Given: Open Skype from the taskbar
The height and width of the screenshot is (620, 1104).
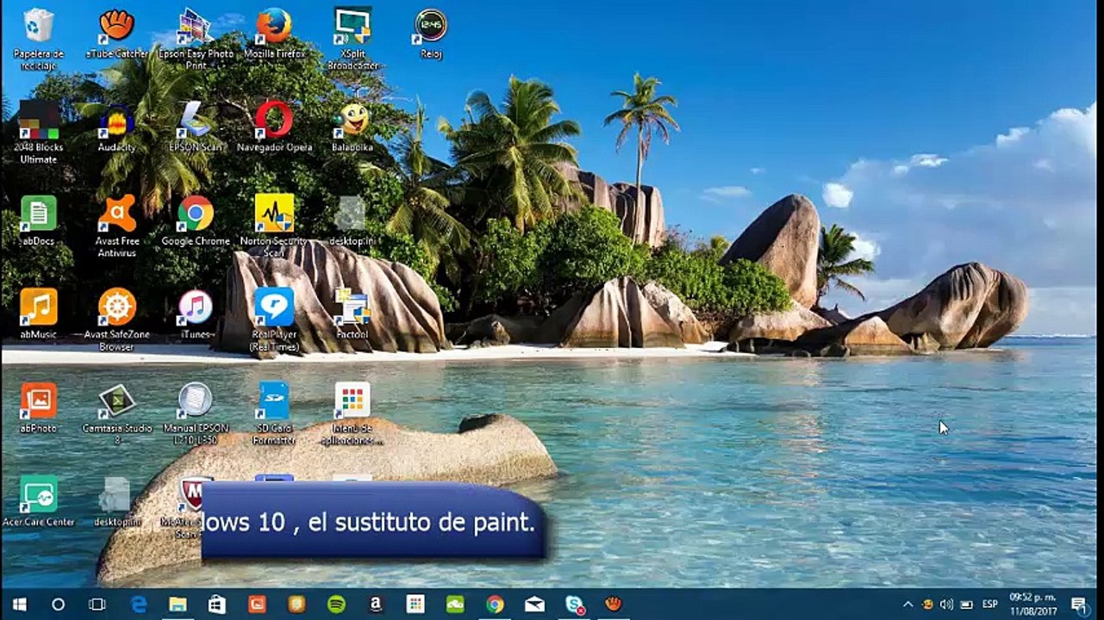Looking at the screenshot, I should click(x=574, y=604).
